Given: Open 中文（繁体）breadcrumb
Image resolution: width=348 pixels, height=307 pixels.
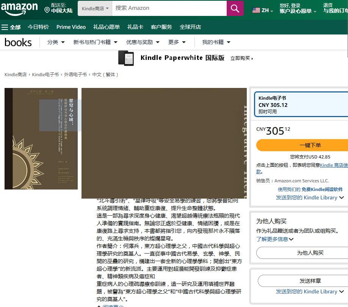Looking at the screenshot, I should point(105,75).
